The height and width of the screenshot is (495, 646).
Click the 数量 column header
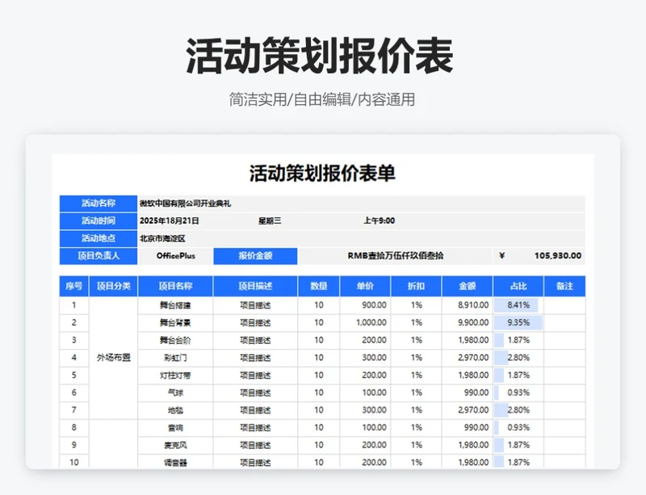(318, 286)
